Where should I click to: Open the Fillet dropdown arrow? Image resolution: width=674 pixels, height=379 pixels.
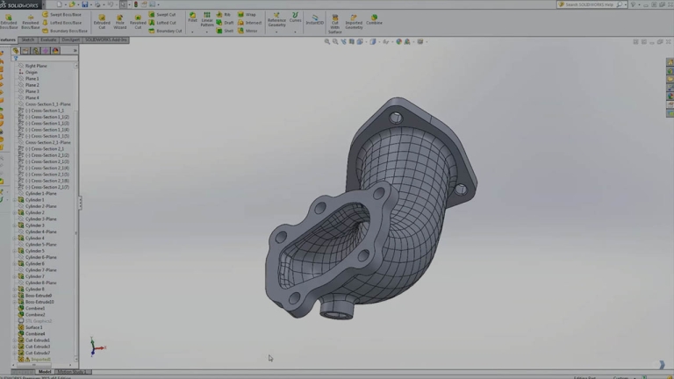pos(192,32)
